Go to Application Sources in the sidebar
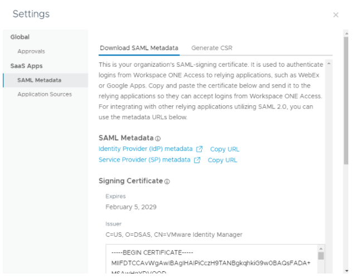This screenshot has height=278, width=355. 45,94
